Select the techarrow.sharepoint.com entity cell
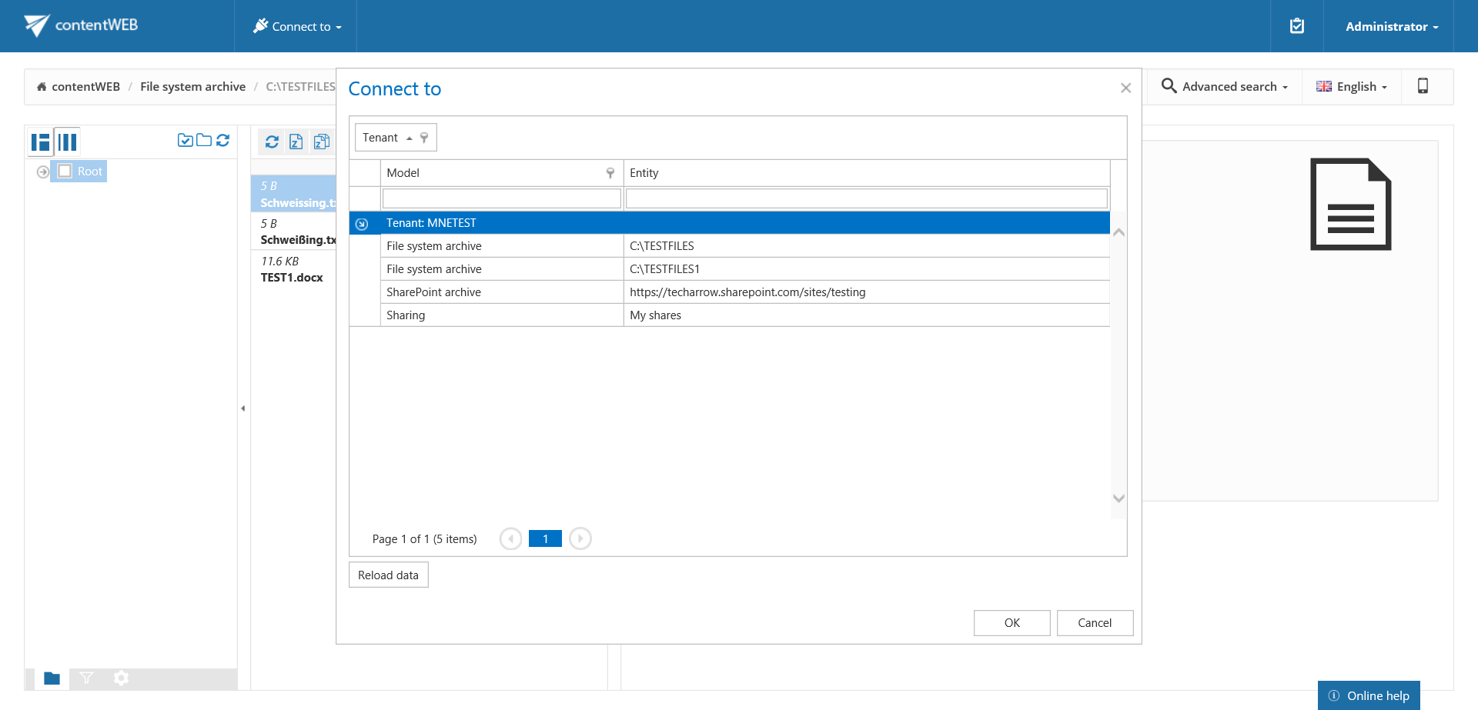Screen dimensions: 1478x710 [x=867, y=292]
